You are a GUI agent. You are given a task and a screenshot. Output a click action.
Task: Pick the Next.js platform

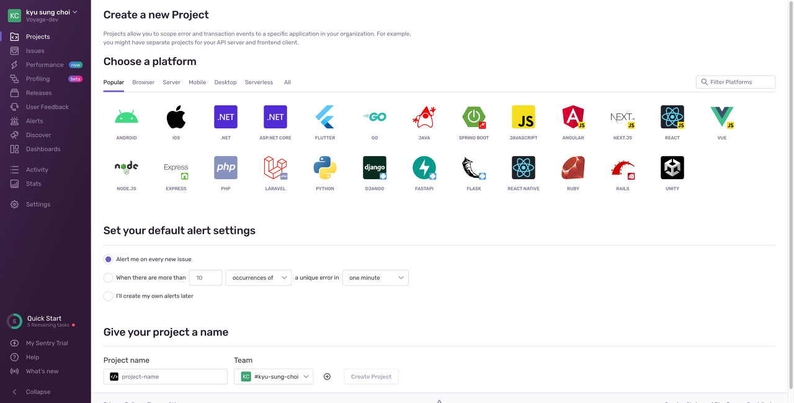coord(623,117)
